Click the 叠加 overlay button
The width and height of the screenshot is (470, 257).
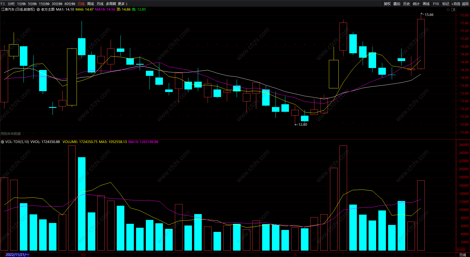[x=397, y=4]
